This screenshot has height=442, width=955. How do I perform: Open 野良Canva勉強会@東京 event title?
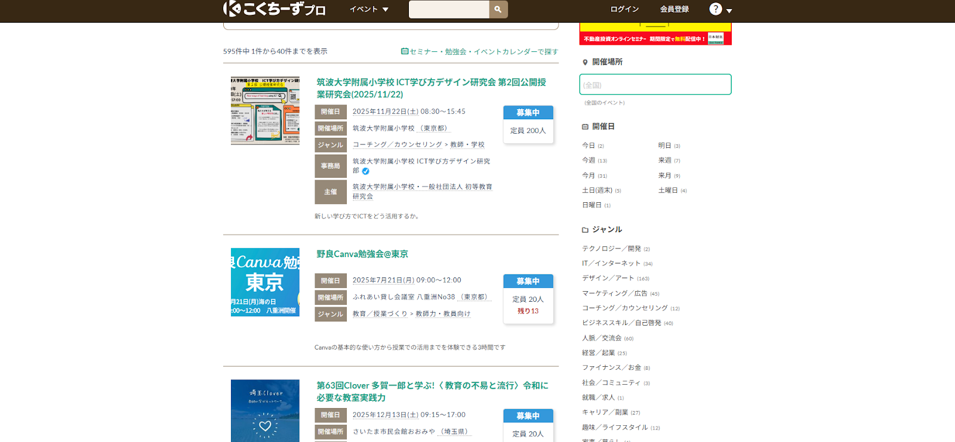pos(362,254)
